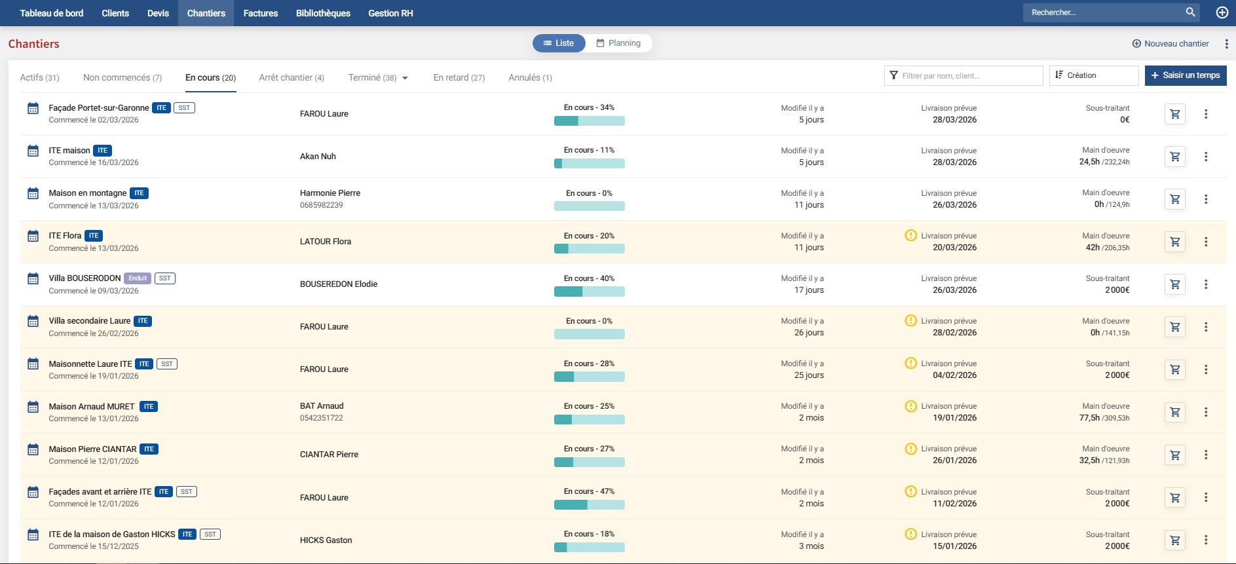The height and width of the screenshot is (564, 1236).
Task: Click the shopping cart icon for ITE maison
Action: click(1174, 157)
